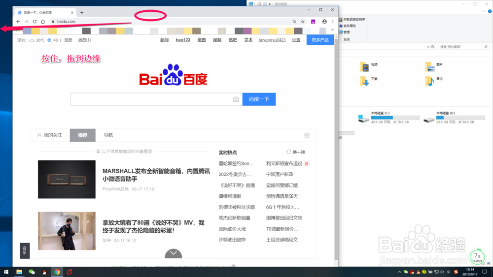Select 本地磁盘 (C:) drive in Explorer

(388, 117)
